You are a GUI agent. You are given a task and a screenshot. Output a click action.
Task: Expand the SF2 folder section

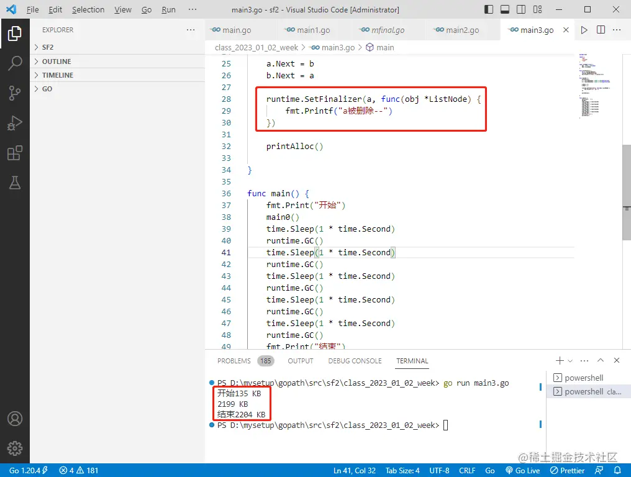click(117, 47)
